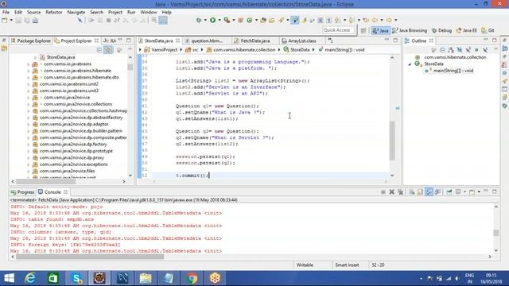Switch to Git perspective
The image size is (509, 286).
488,30
